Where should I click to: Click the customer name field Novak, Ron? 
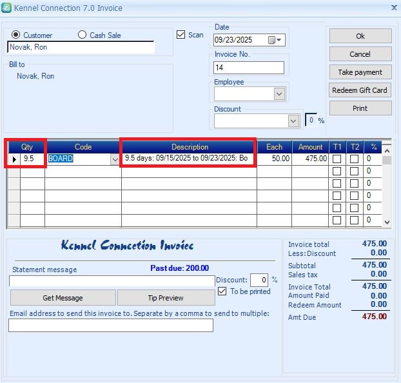[81, 47]
